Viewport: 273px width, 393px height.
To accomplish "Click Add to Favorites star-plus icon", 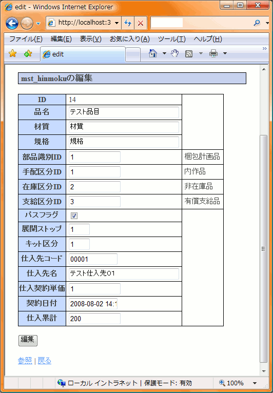I will (x=28, y=54).
